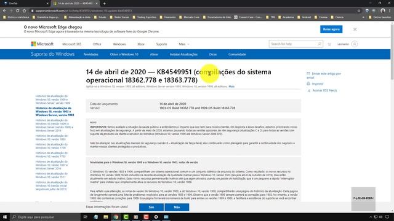The image size is (394, 221).
Task: Click the search magnifier icon
Action: pyautogui.click(x=320, y=44)
